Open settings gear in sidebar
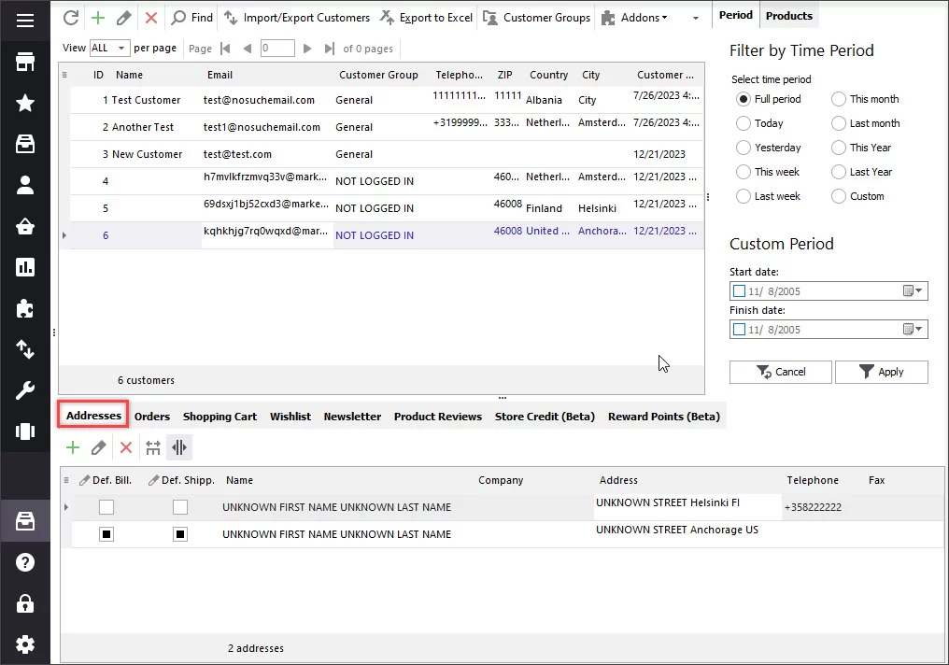This screenshot has width=949, height=665. 25,644
